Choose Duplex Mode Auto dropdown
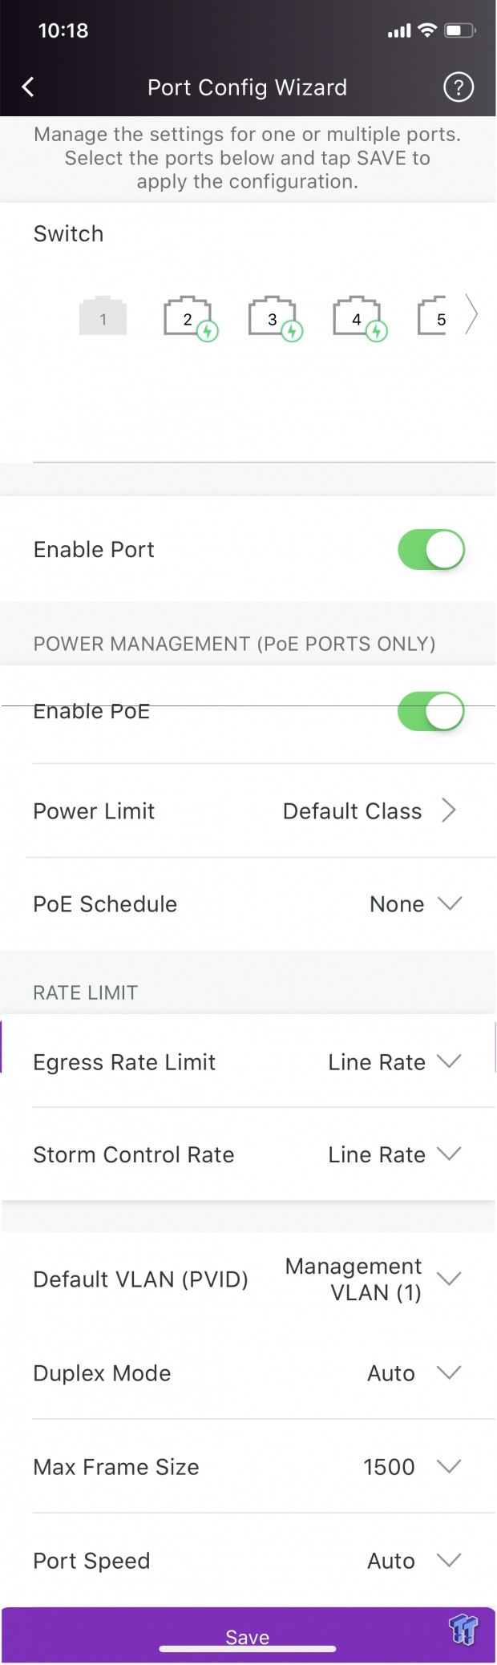497x1665 pixels. [248, 1373]
